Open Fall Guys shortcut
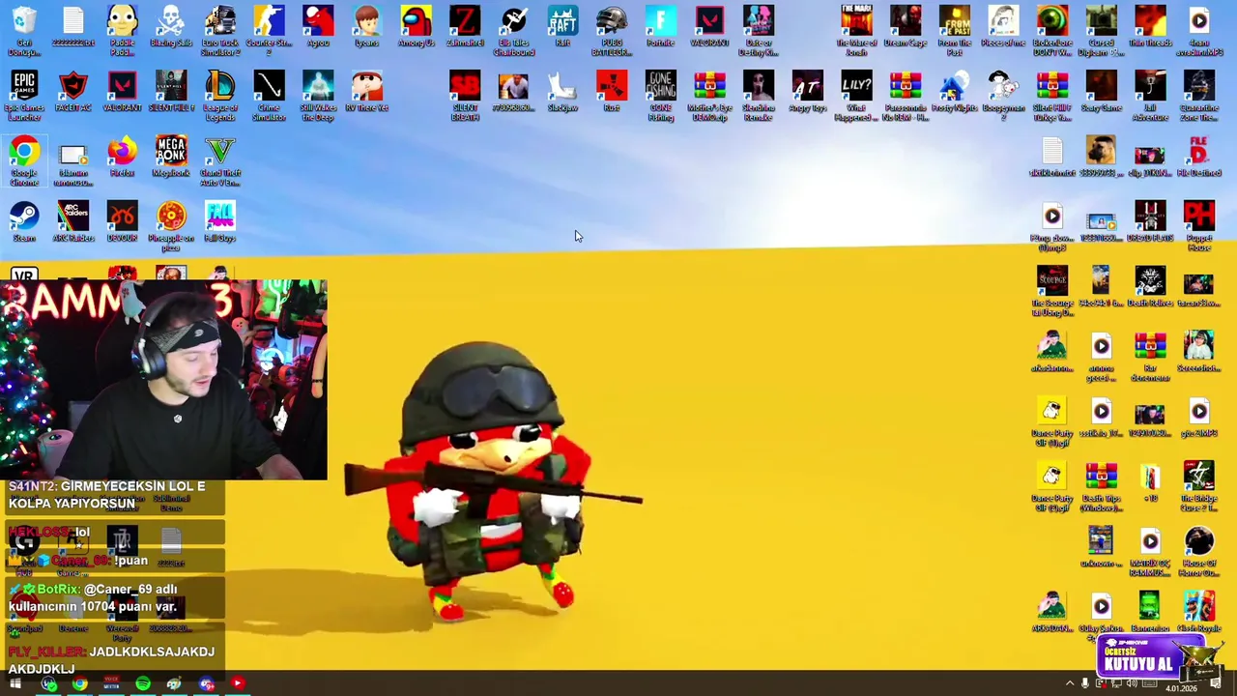The height and width of the screenshot is (696, 1237). 220,222
